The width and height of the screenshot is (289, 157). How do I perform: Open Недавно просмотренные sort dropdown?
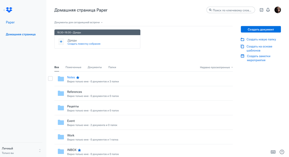pos(216,67)
